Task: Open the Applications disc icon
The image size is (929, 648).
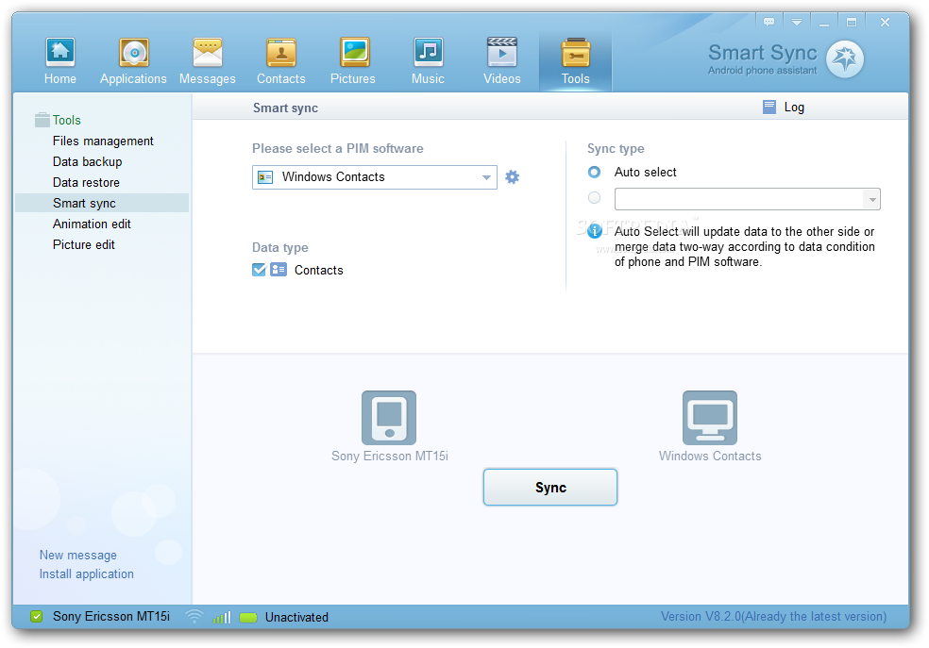Action: 133,53
